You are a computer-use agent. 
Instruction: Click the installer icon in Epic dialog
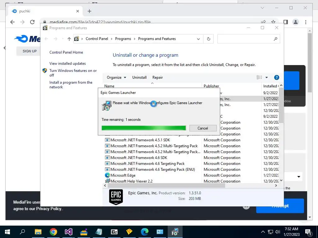107,105
